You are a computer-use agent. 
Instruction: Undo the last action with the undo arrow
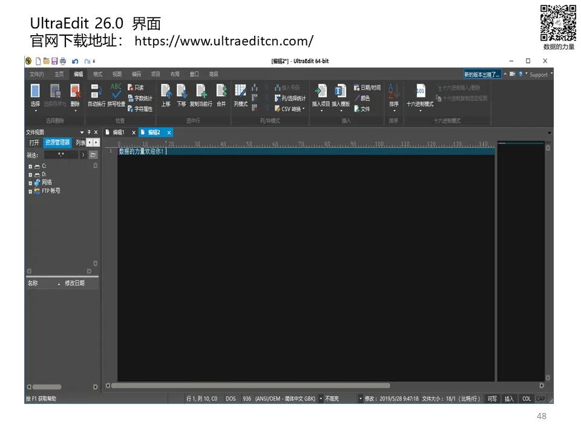pos(75,61)
